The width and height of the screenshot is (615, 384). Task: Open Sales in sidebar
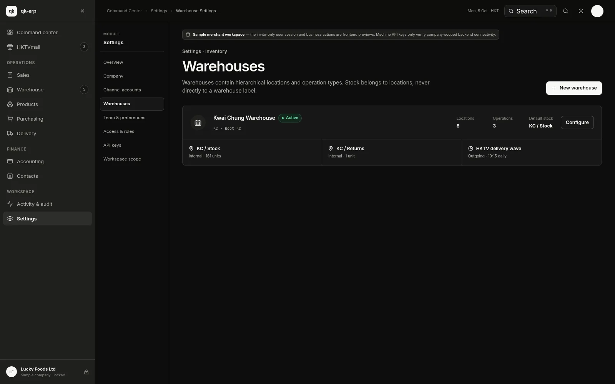(x=47, y=75)
